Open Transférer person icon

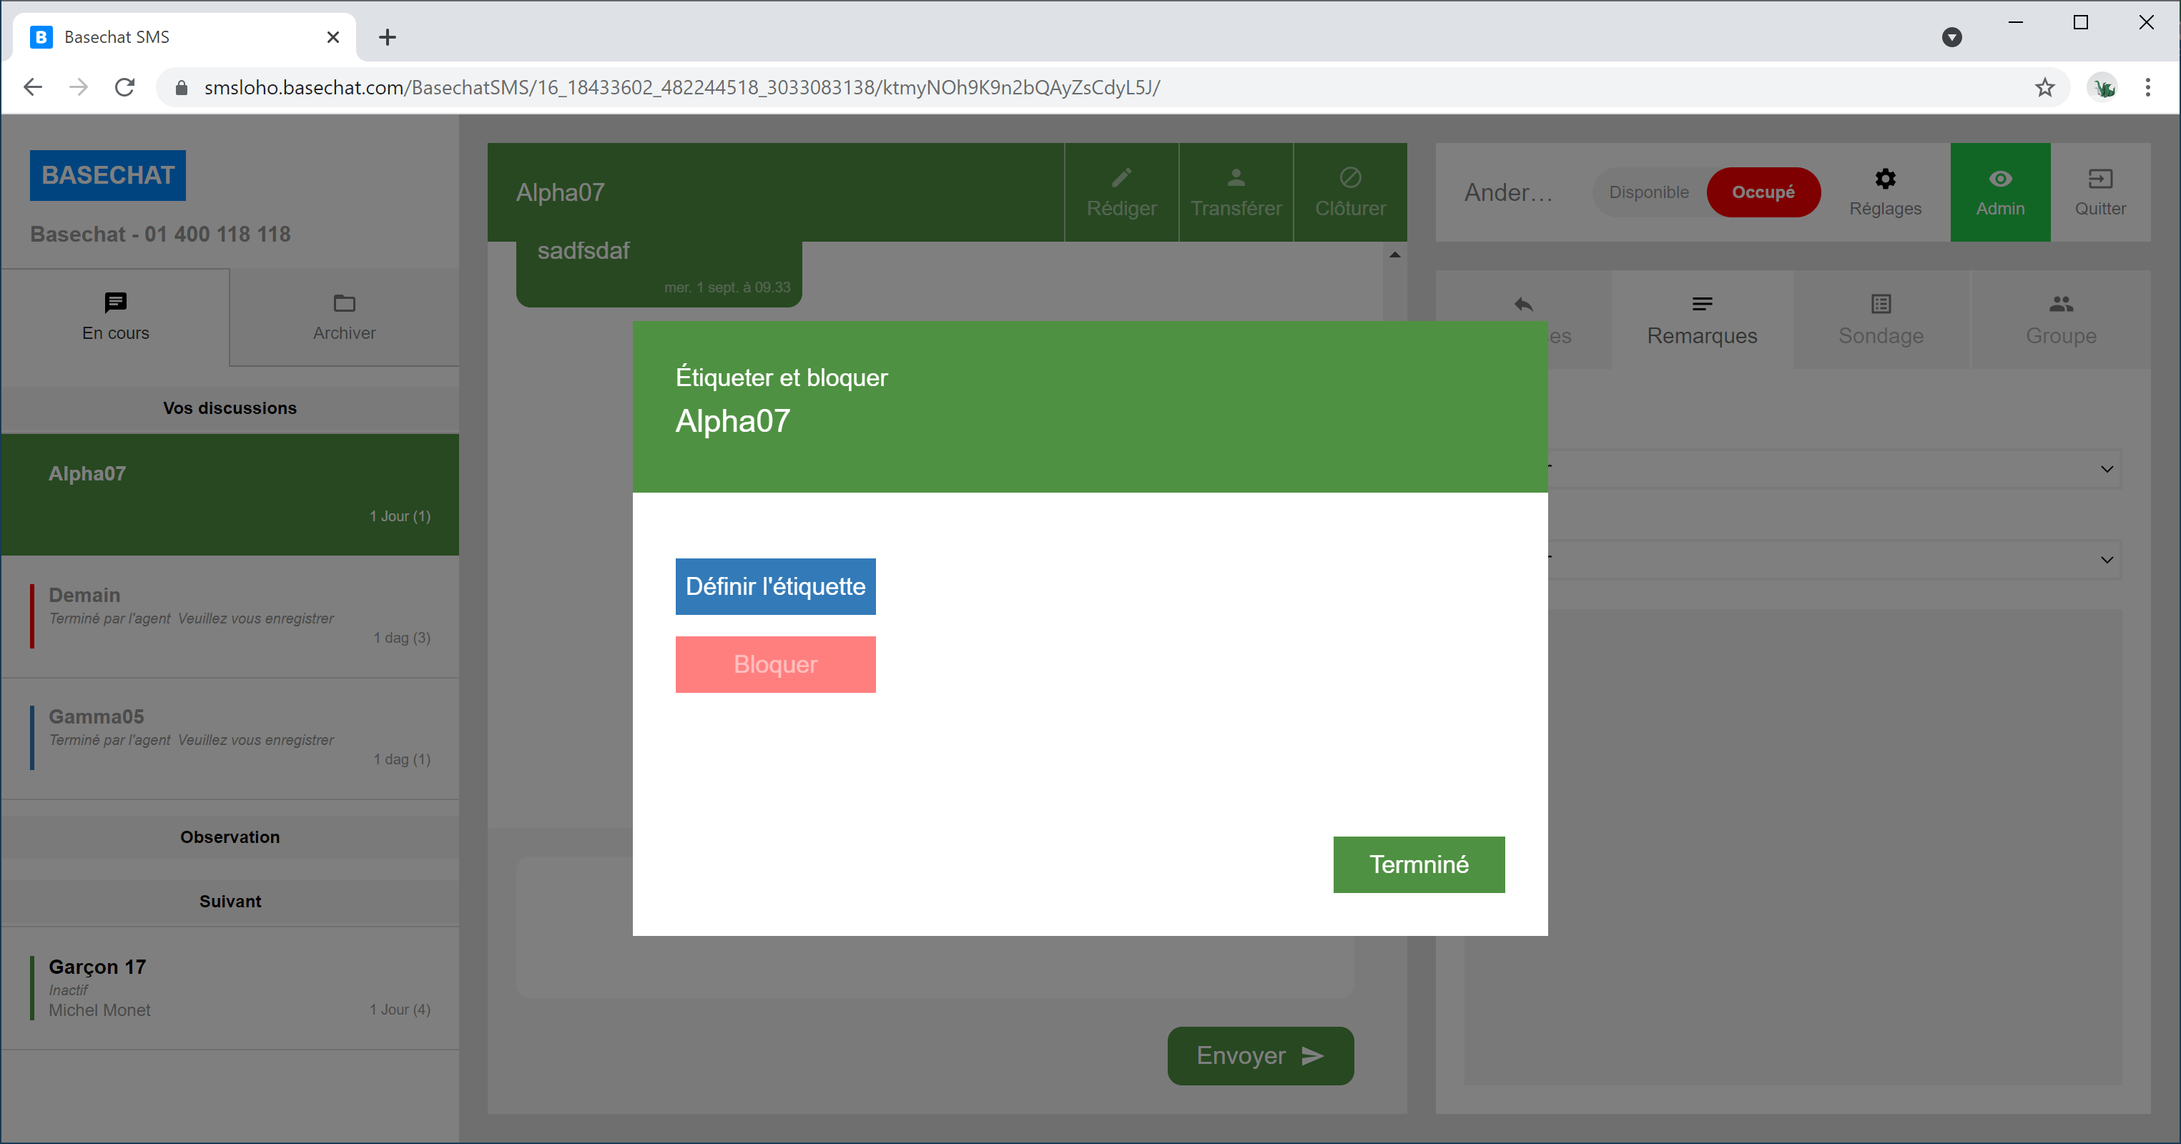[1235, 178]
